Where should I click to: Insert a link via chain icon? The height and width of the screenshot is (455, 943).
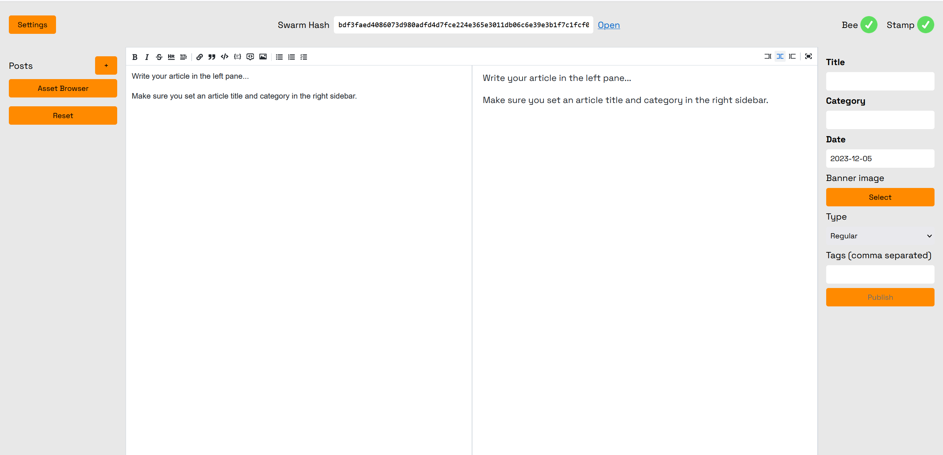199,57
